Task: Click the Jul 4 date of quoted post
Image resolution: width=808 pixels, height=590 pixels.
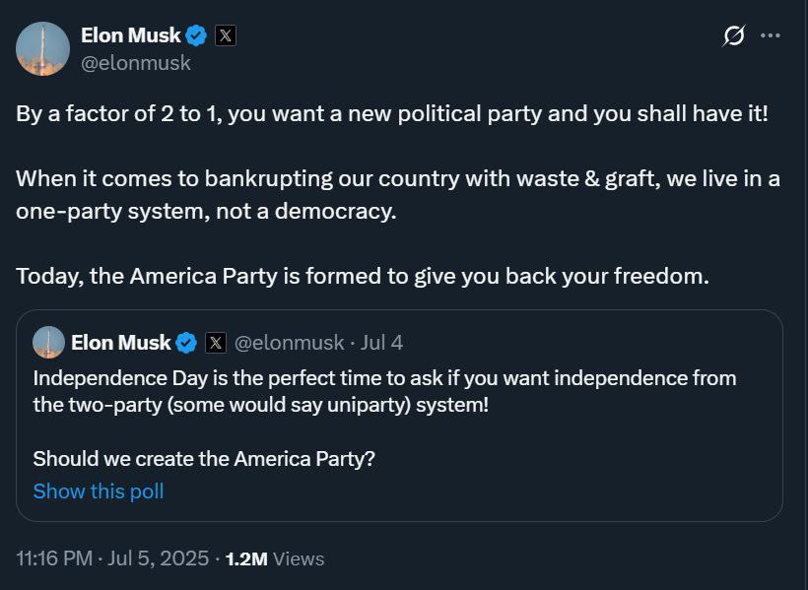Action: click(x=381, y=343)
